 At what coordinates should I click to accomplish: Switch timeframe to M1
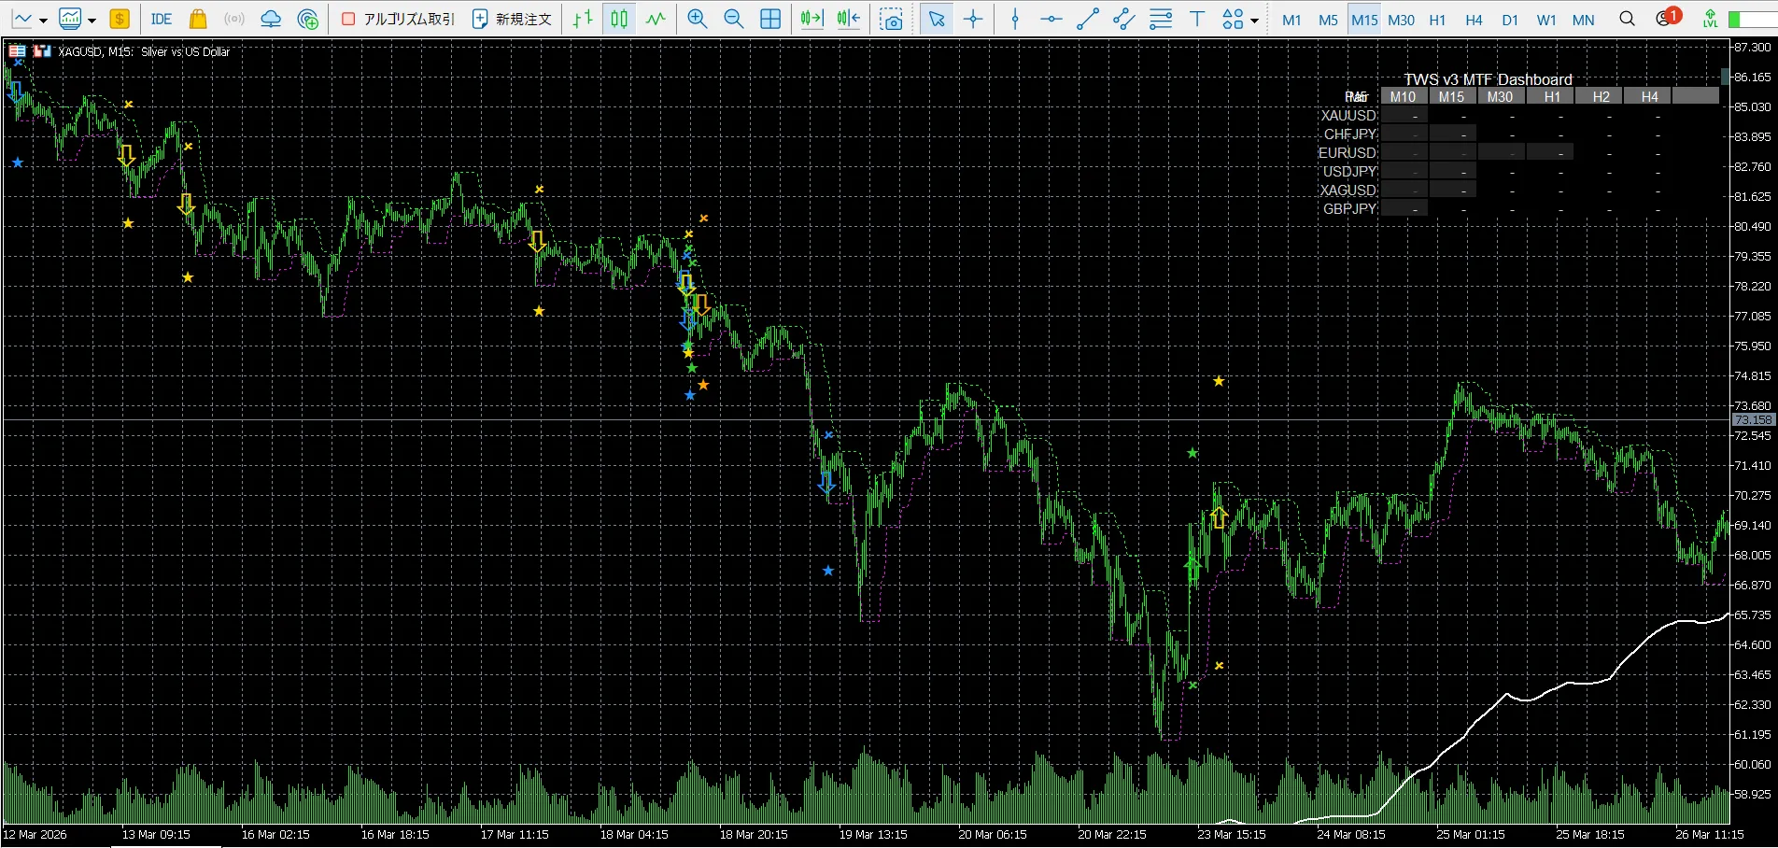coord(1291,20)
